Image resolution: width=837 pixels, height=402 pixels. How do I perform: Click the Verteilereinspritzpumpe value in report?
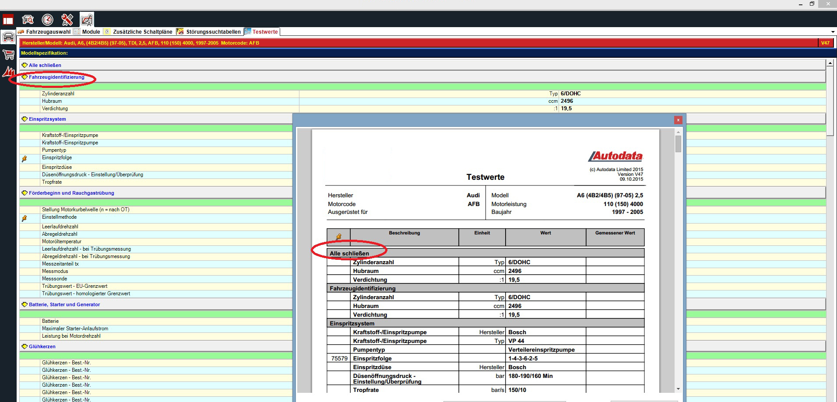(x=542, y=350)
